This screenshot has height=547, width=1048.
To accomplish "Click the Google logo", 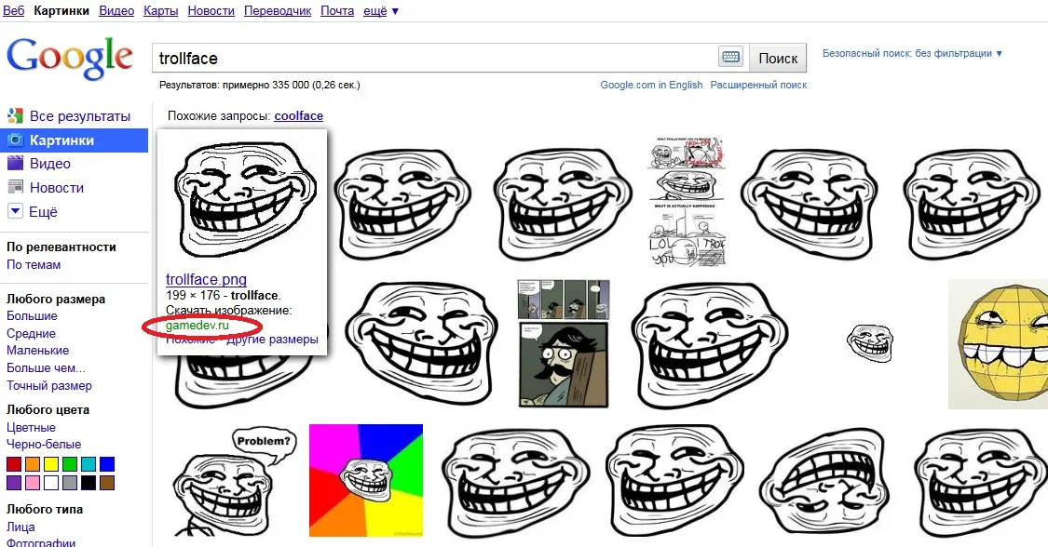I will pyautogui.click(x=70, y=58).
